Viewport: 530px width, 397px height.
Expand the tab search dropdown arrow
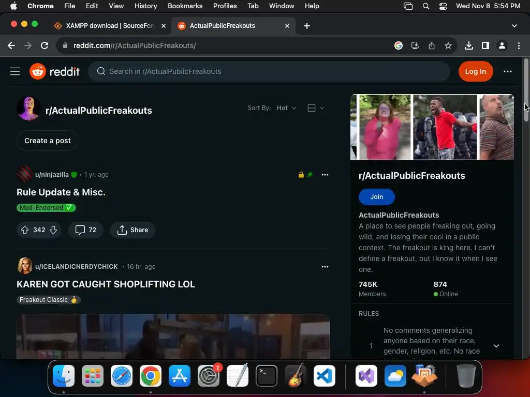pyautogui.click(x=514, y=26)
